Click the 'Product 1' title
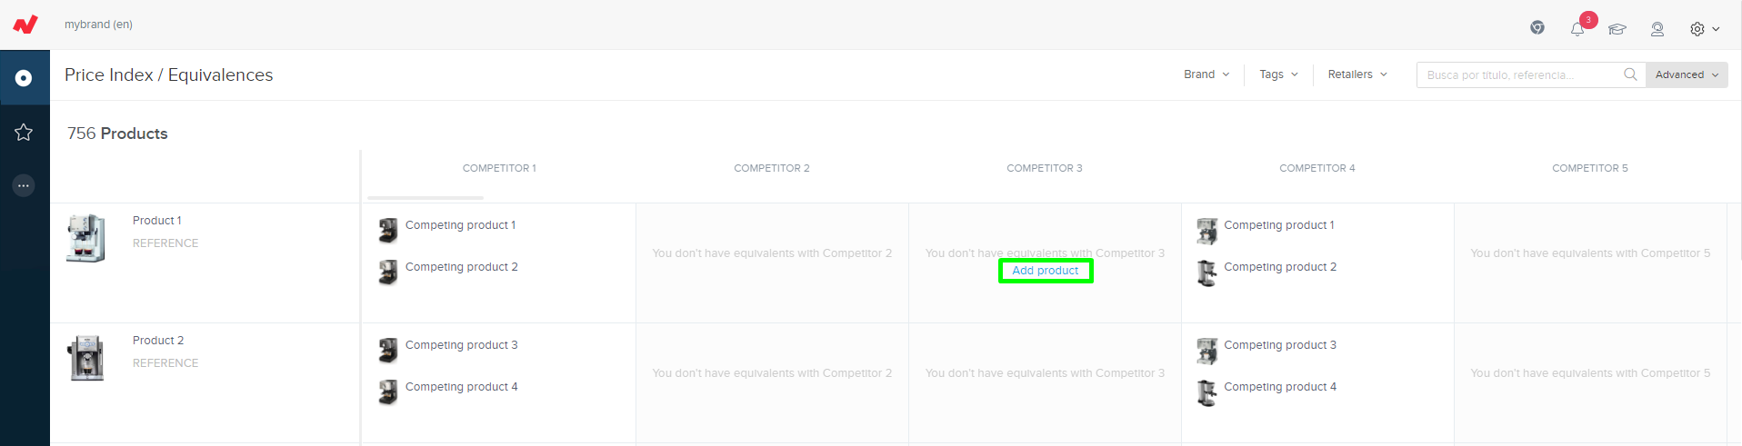Image resolution: width=1742 pixels, height=446 pixels. point(157,221)
